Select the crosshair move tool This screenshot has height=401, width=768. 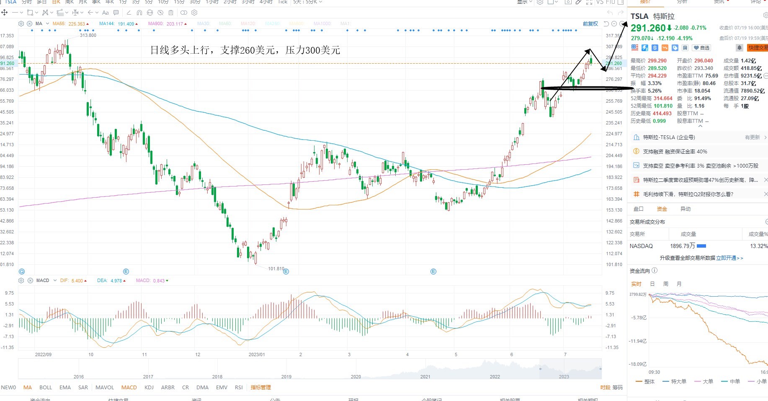(x=5, y=13)
